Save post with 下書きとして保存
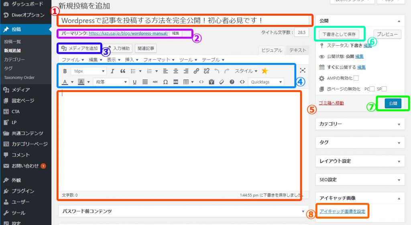 339,34
